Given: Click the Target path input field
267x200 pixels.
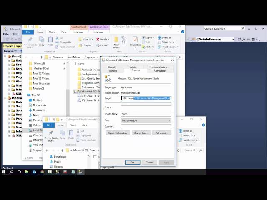Looking at the screenshot, I should (146, 98).
